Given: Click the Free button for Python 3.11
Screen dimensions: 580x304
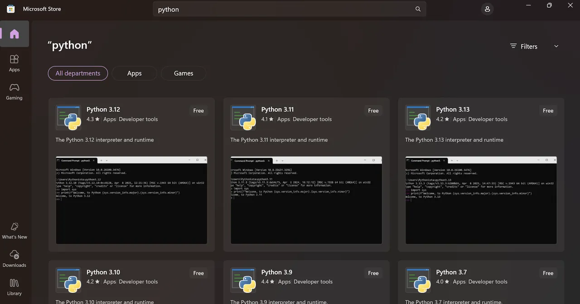Looking at the screenshot, I should (373, 111).
